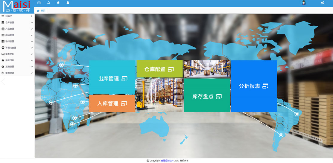333x163 pixels.
Task: Open the settings gears icon at top right
Action: [x=323, y=3]
